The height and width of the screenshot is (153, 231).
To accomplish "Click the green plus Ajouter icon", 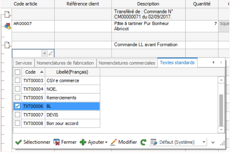I will pos(83,142).
